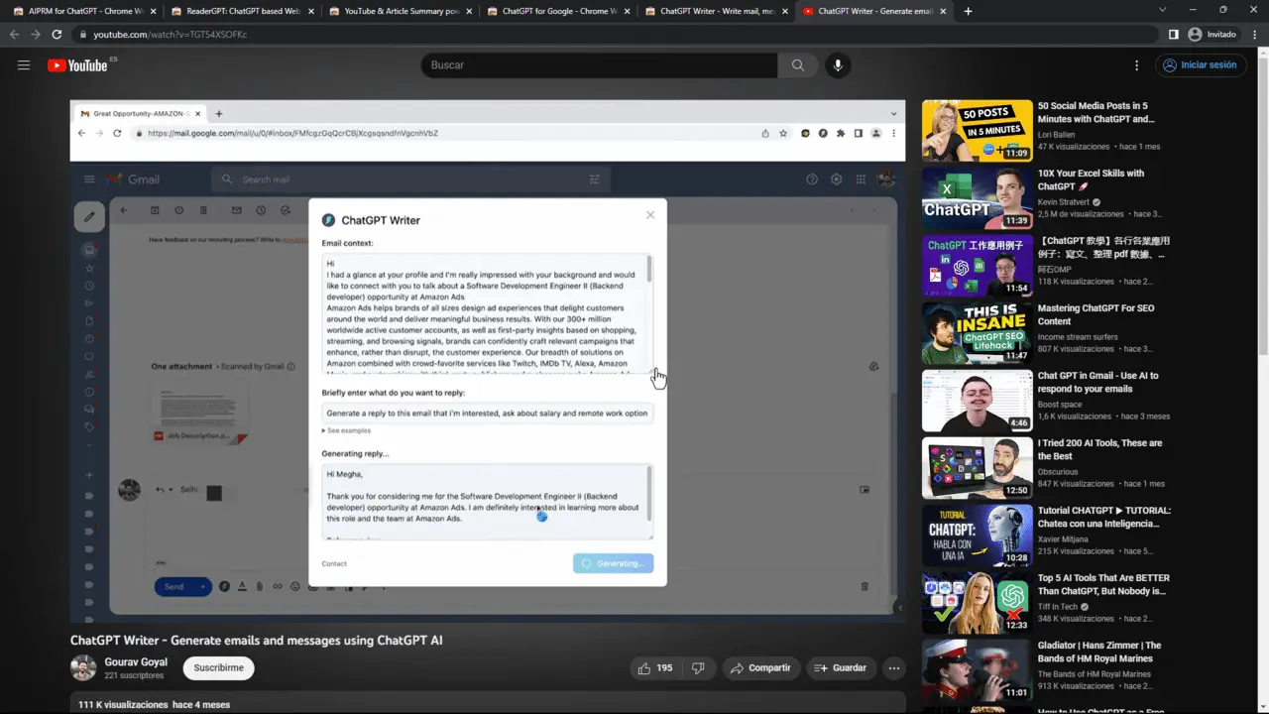Click the YouTube search magnifier button
The width and height of the screenshot is (1269, 714).
pos(798,65)
